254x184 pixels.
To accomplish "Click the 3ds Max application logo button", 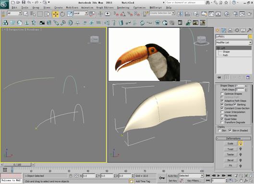I will [x=4, y=4].
